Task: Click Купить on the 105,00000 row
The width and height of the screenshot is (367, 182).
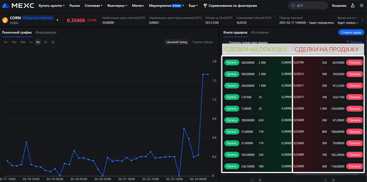Action: click(x=232, y=155)
